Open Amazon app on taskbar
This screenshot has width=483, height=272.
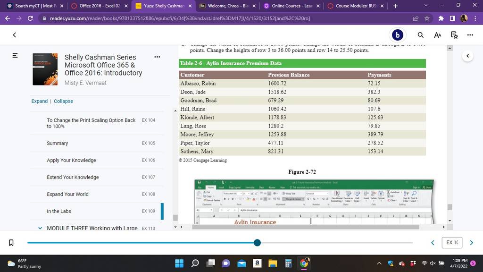(257, 263)
